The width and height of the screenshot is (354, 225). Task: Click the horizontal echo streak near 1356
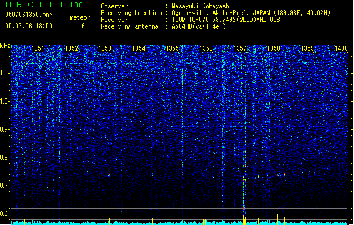click(204, 175)
